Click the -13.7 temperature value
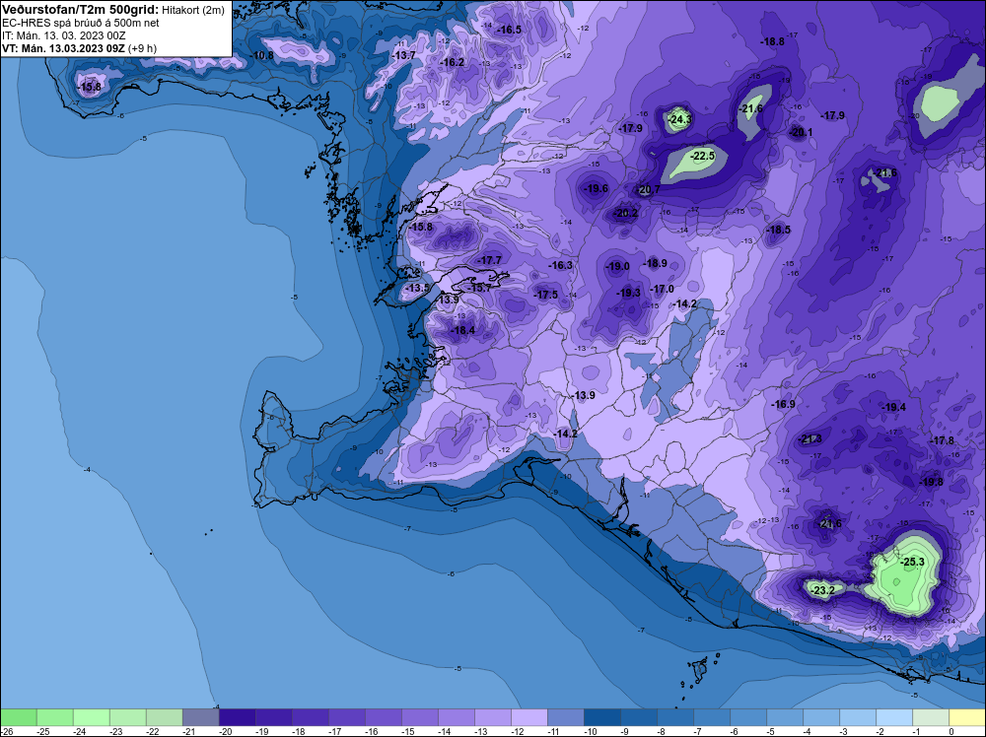The image size is (986, 737). point(403,55)
